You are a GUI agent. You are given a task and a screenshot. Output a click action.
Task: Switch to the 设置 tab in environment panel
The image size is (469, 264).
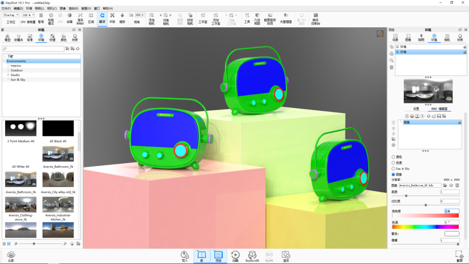pyautogui.click(x=416, y=109)
